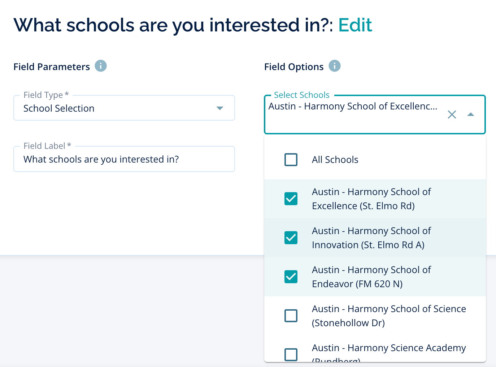This screenshot has height=367, width=496.
Task: Check Harmony School of Science checkbox
Action: point(291,316)
